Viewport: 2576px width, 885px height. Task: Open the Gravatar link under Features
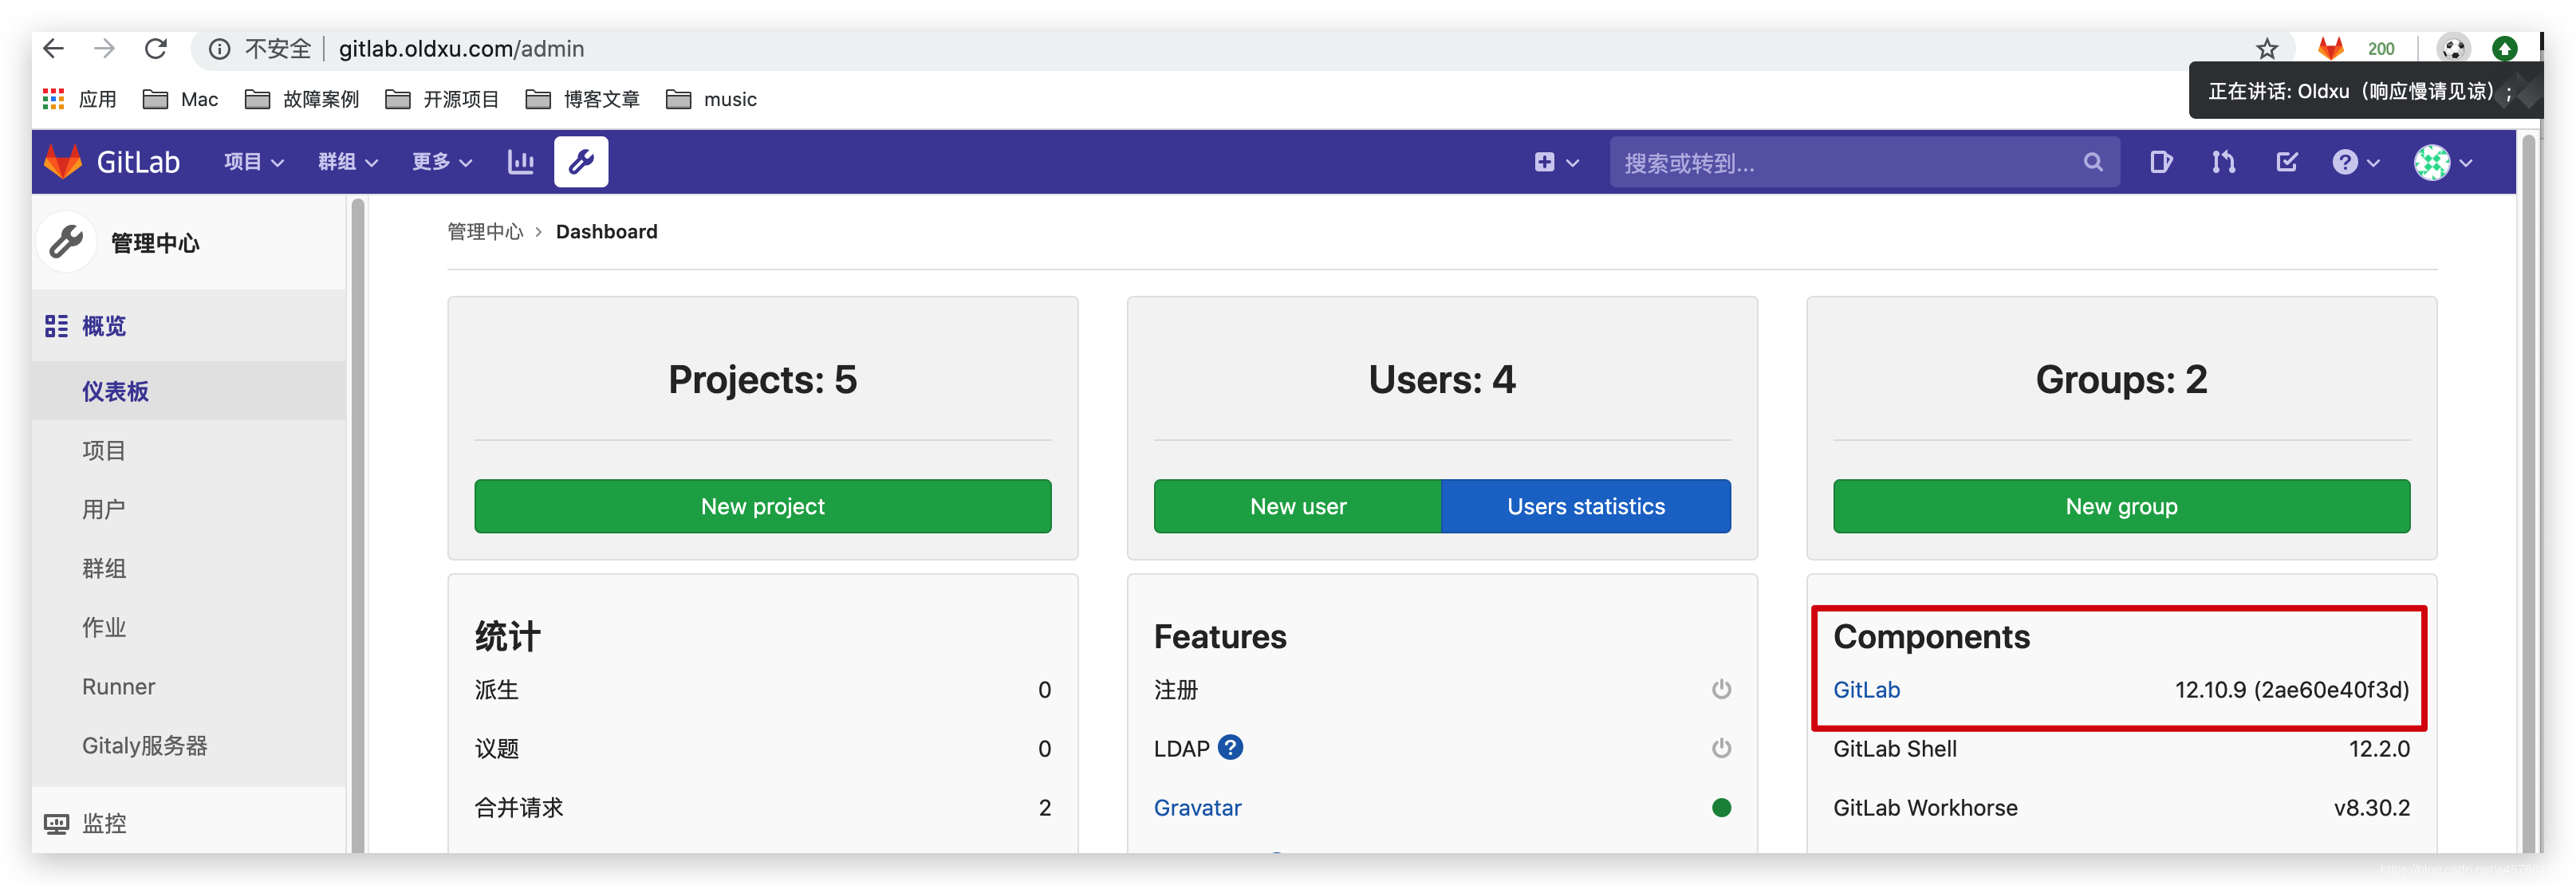coord(1197,807)
